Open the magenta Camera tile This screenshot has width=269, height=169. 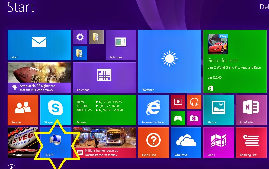click(194, 118)
